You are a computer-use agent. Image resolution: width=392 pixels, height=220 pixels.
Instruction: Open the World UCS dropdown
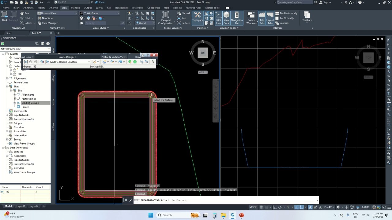[x=145, y=23]
